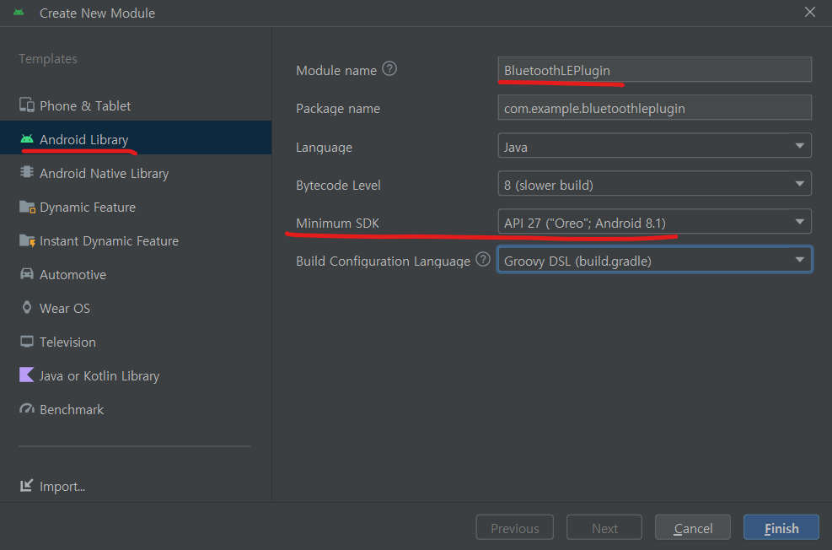832x550 pixels.
Task: Click the Import arrow icon
Action: coord(26,485)
